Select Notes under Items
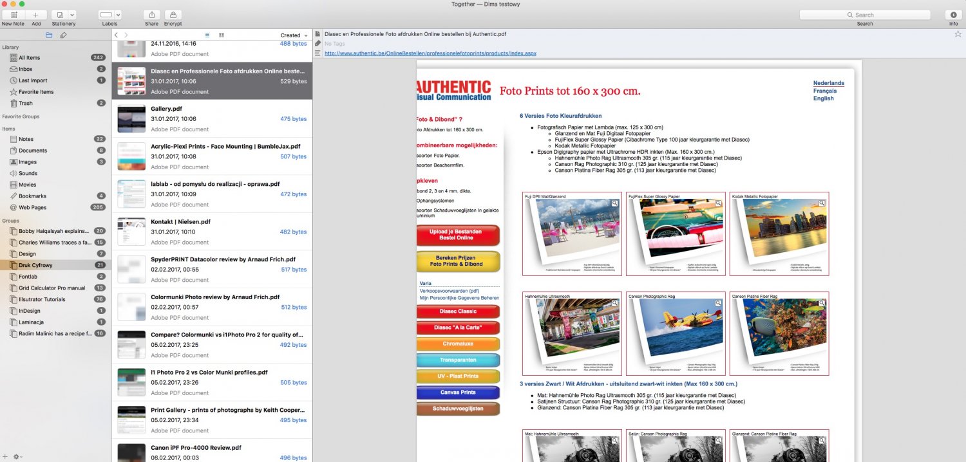966x462 pixels. pos(55,139)
